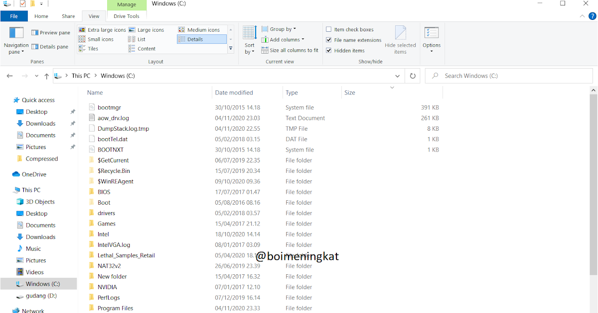Select the Games folder
The image size is (598, 313).
pos(106,224)
